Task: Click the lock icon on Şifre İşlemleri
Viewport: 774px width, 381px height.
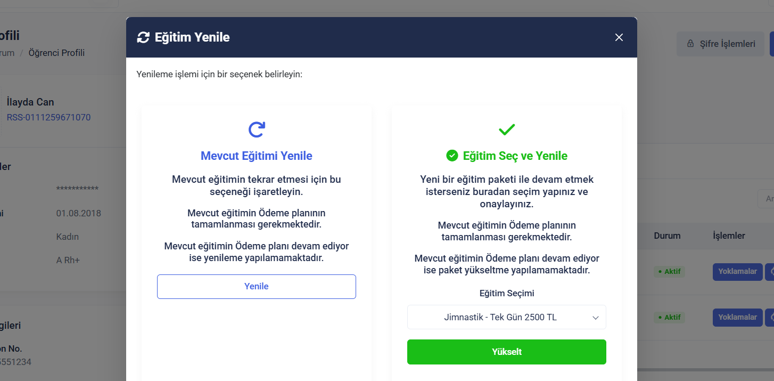Action: pyautogui.click(x=690, y=44)
